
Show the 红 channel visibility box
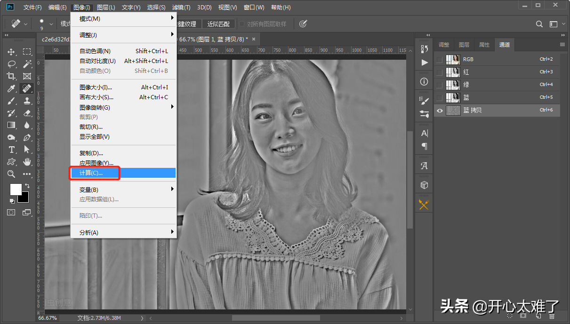439,72
